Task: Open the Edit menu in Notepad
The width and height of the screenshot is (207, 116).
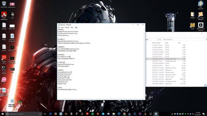Action: (62, 27)
